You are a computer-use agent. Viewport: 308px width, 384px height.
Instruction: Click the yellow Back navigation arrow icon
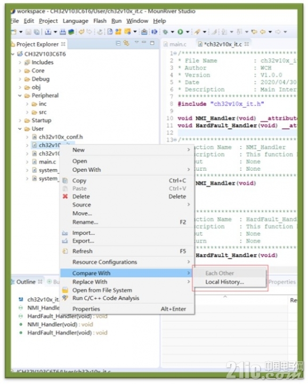(263, 32)
